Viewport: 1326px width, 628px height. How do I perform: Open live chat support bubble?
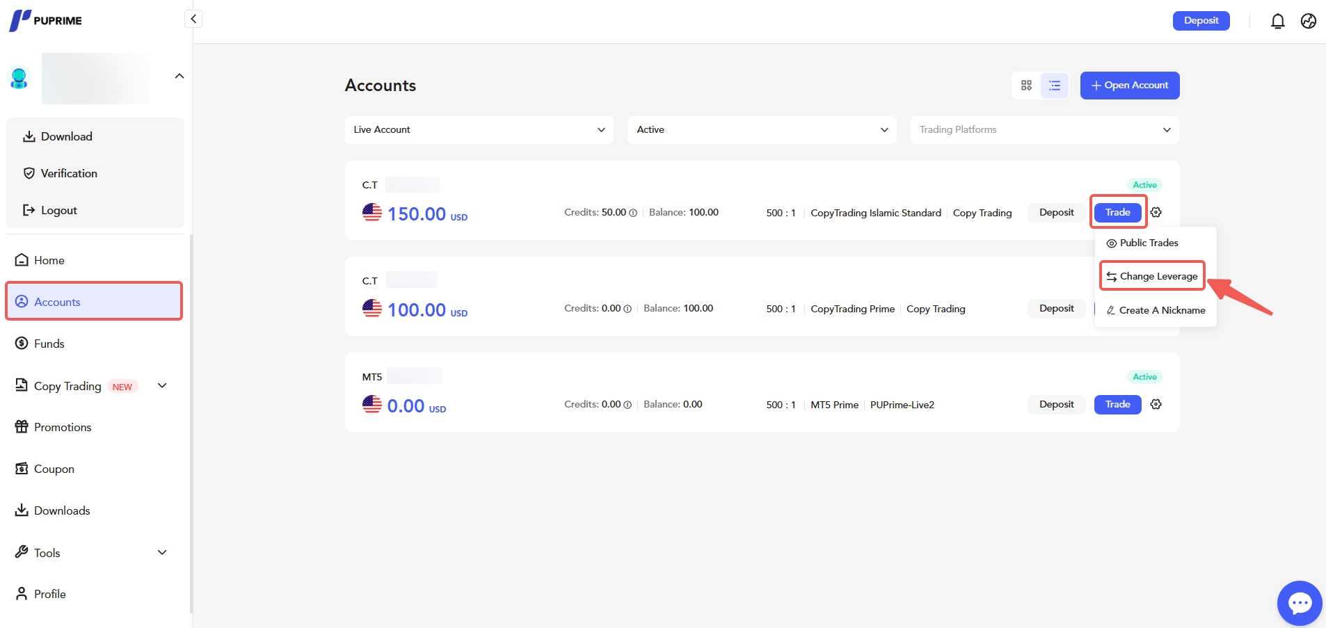coord(1299,603)
